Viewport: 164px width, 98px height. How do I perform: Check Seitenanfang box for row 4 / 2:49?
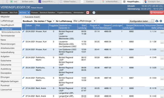click(x=162, y=58)
